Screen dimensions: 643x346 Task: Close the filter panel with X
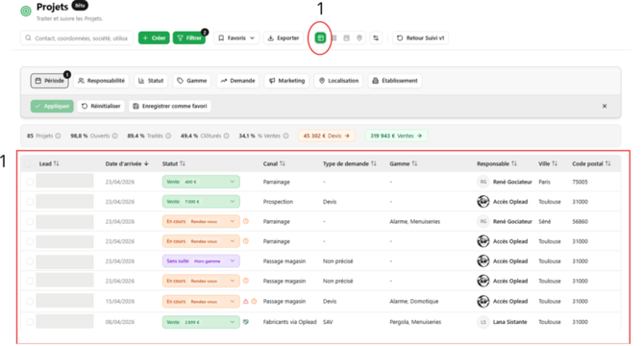605,106
